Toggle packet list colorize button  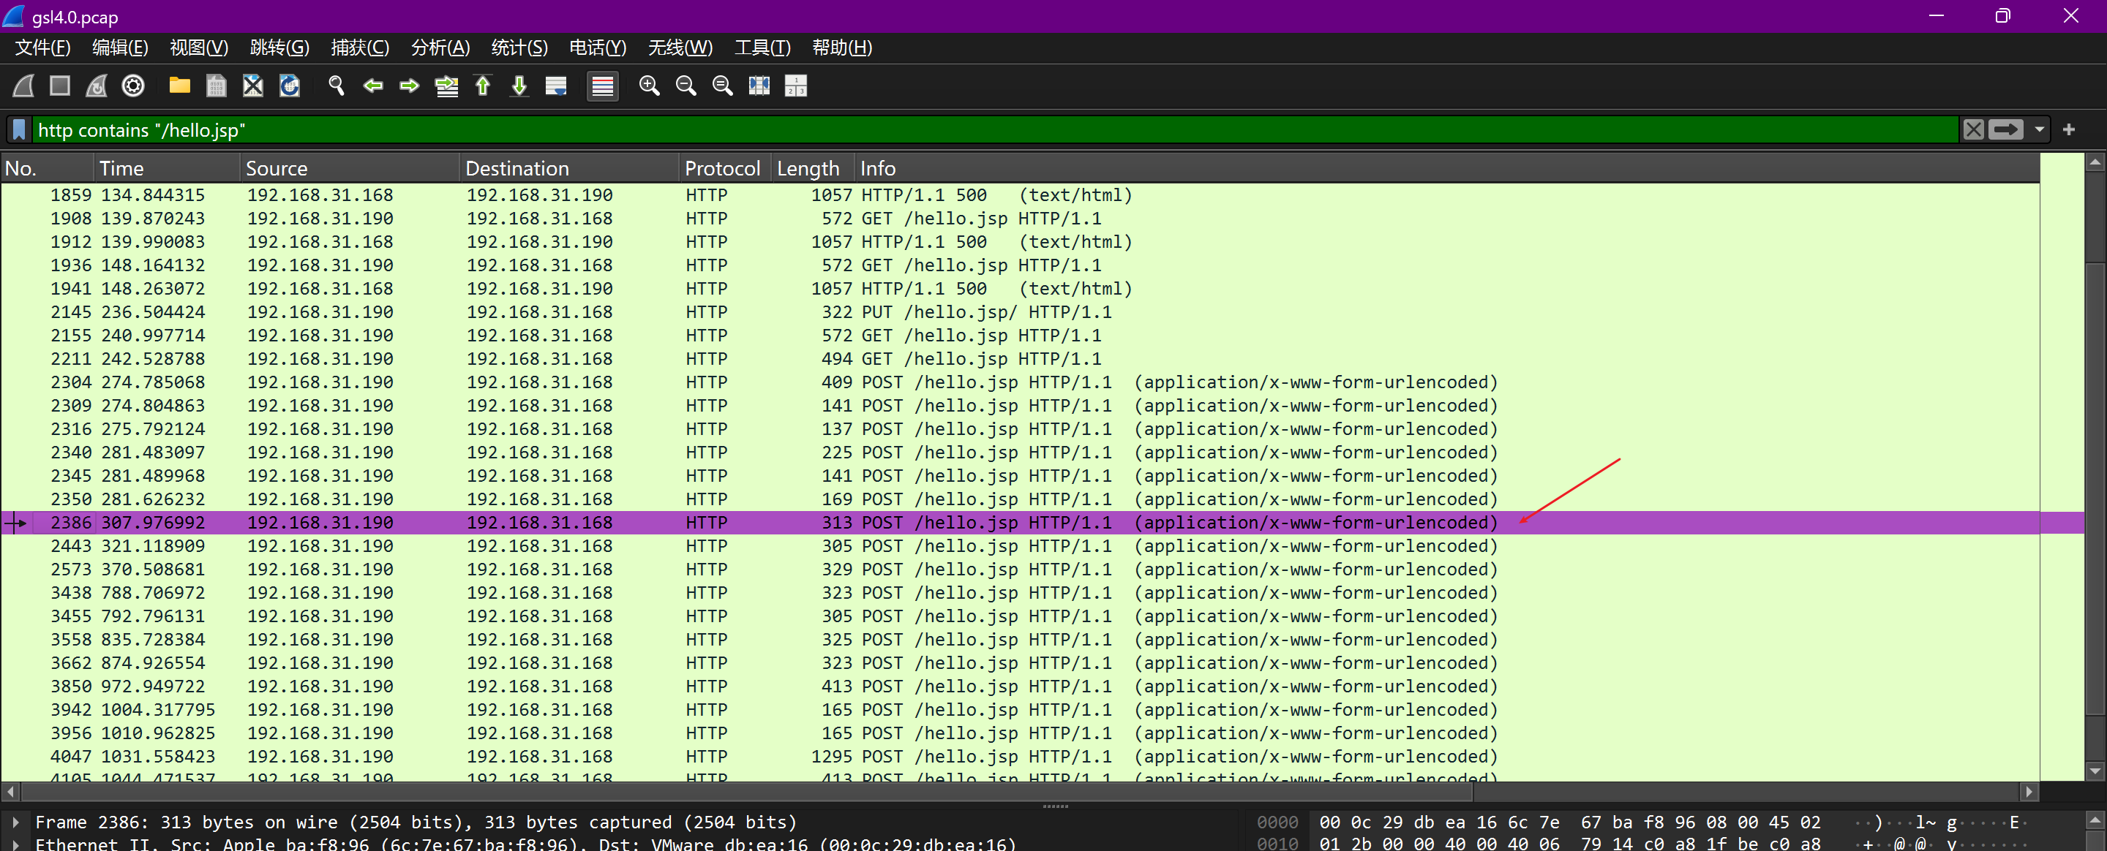(602, 86)
